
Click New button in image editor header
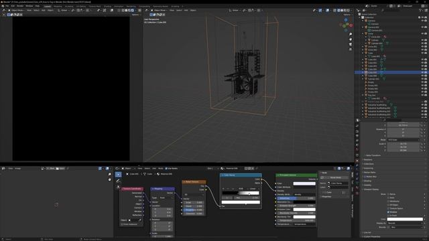click(x=51, y=169)
